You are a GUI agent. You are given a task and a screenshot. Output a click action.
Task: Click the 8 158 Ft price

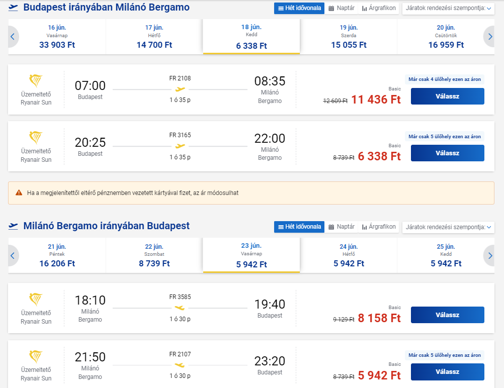(x=379, y=318)
